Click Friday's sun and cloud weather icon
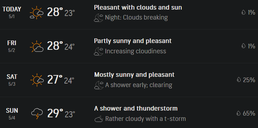This screenshot has height=128, width=258. click(37, 46)
